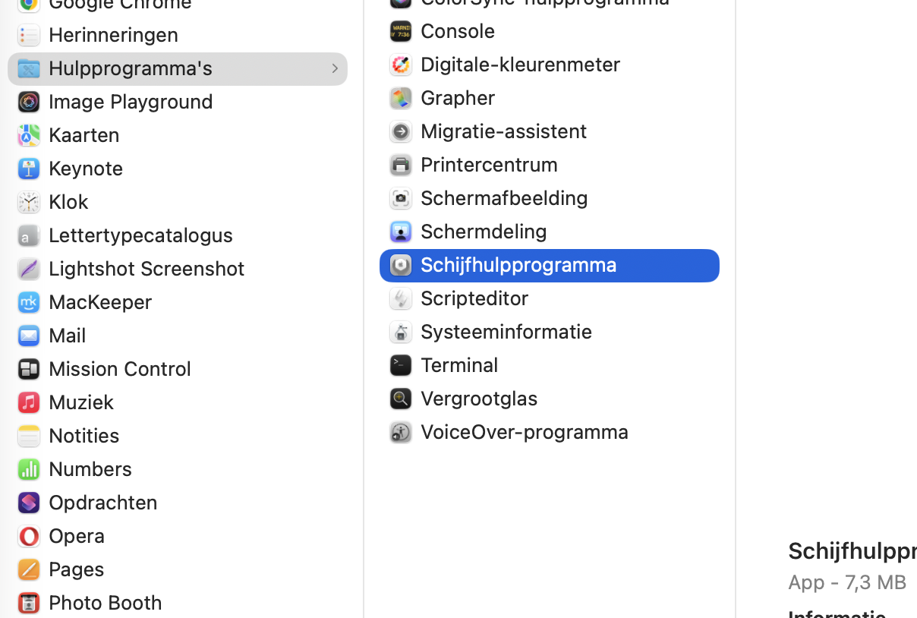Open Lightshot Screenshot from the sidebar
Image resolution: width=917 pixels, height=618 pixels.
coord(147,268)
